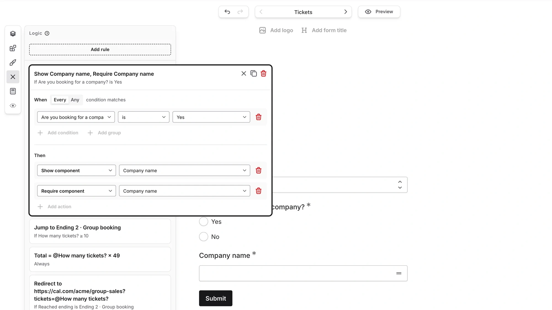Select Any condition matching mode
The image size is (552, 310).
tap(75, 100)
